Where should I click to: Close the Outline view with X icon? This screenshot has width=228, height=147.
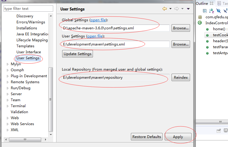[x=212, y=3]
